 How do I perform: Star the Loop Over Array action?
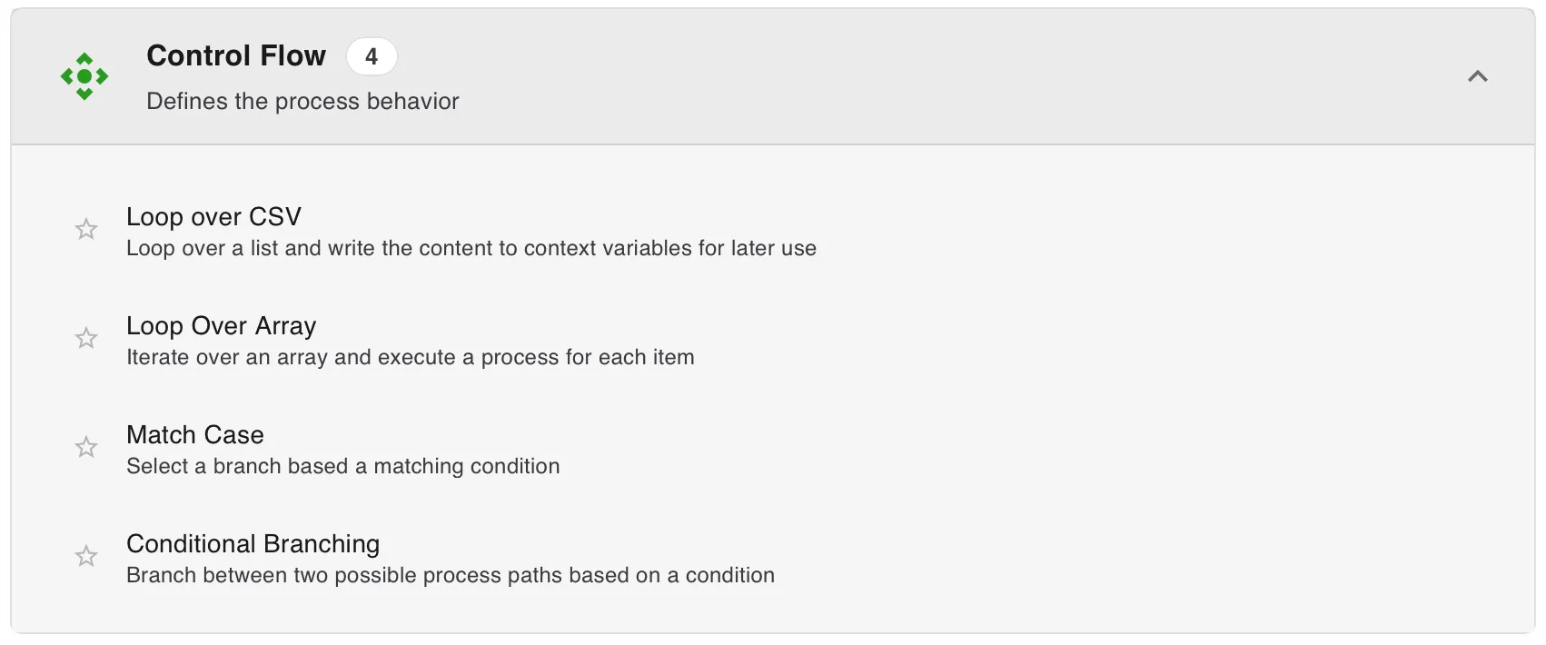tap(86, 338)
